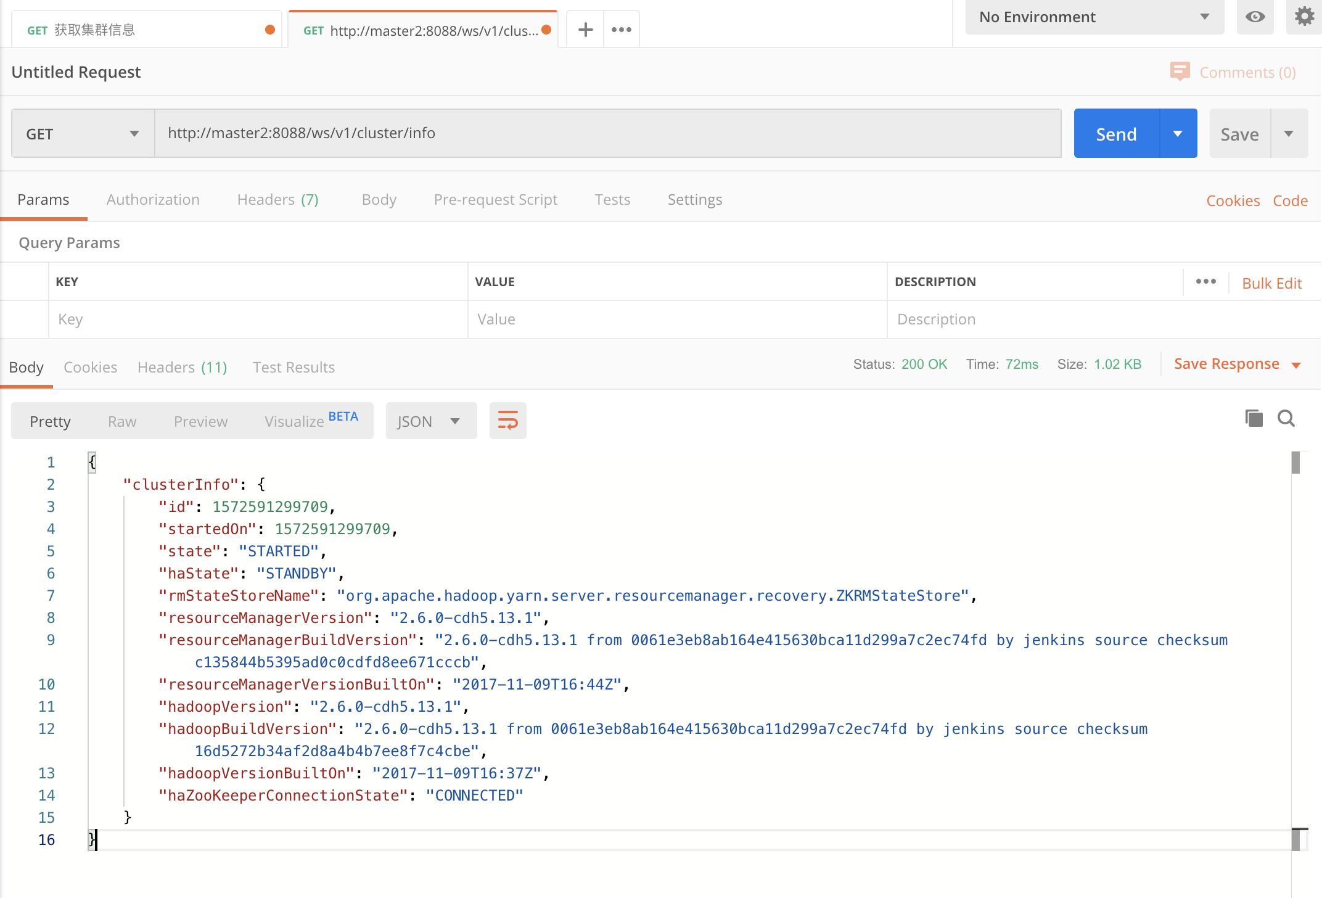Screen dimensions: 1322x898
Task: Click the Comments speech bubble icon
Action: point(1180,72)
